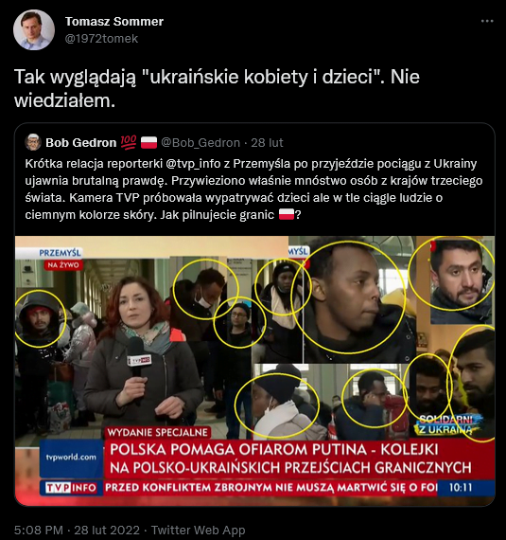
Task: Click the PRZEMYŚL location tag in image
Action: click(x=61, y=252)
